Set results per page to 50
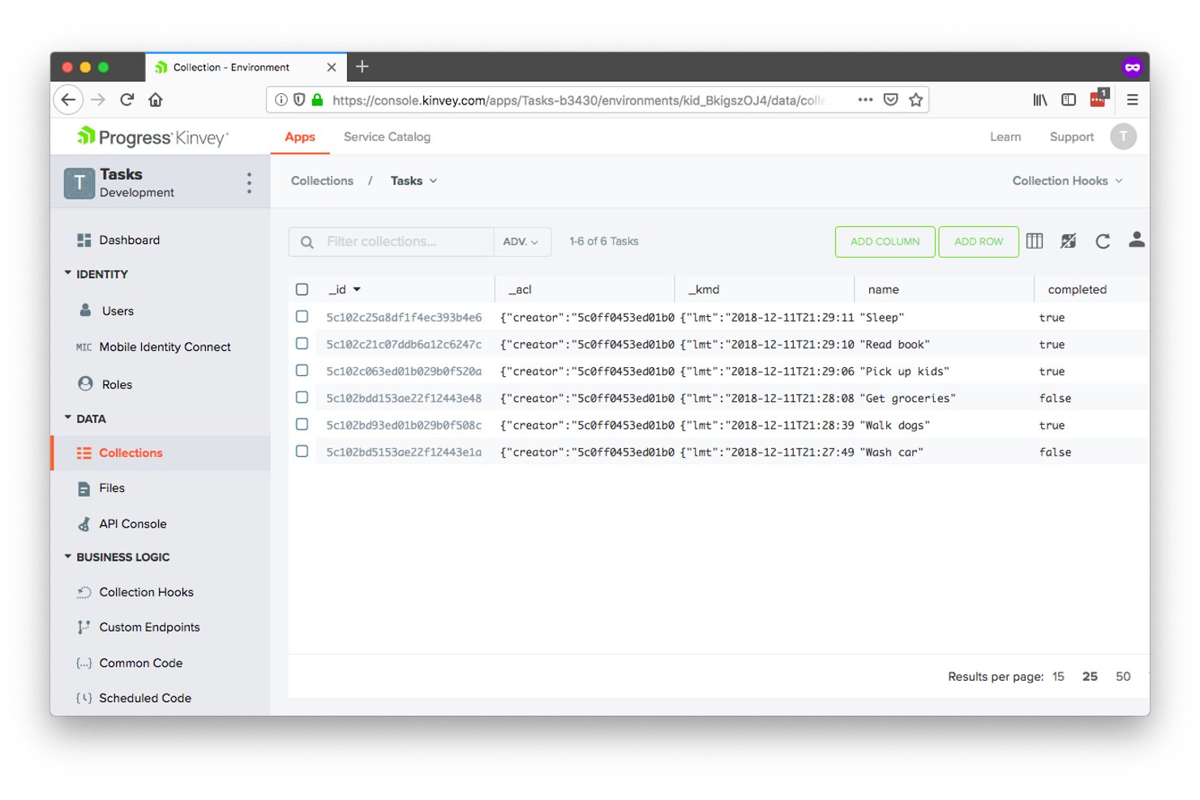This screenshot has width=1200, height=800. 1123,676
